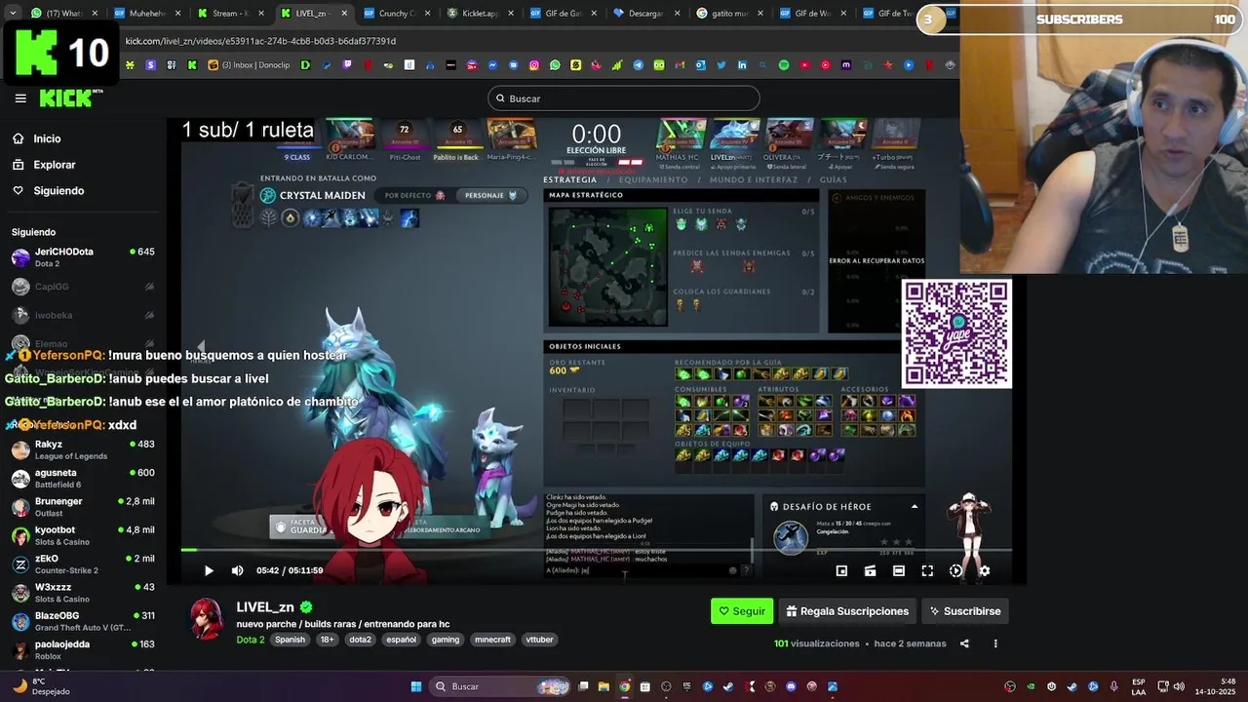Select the minecraft tag
1248x702 pixels.
click(492, 640)
